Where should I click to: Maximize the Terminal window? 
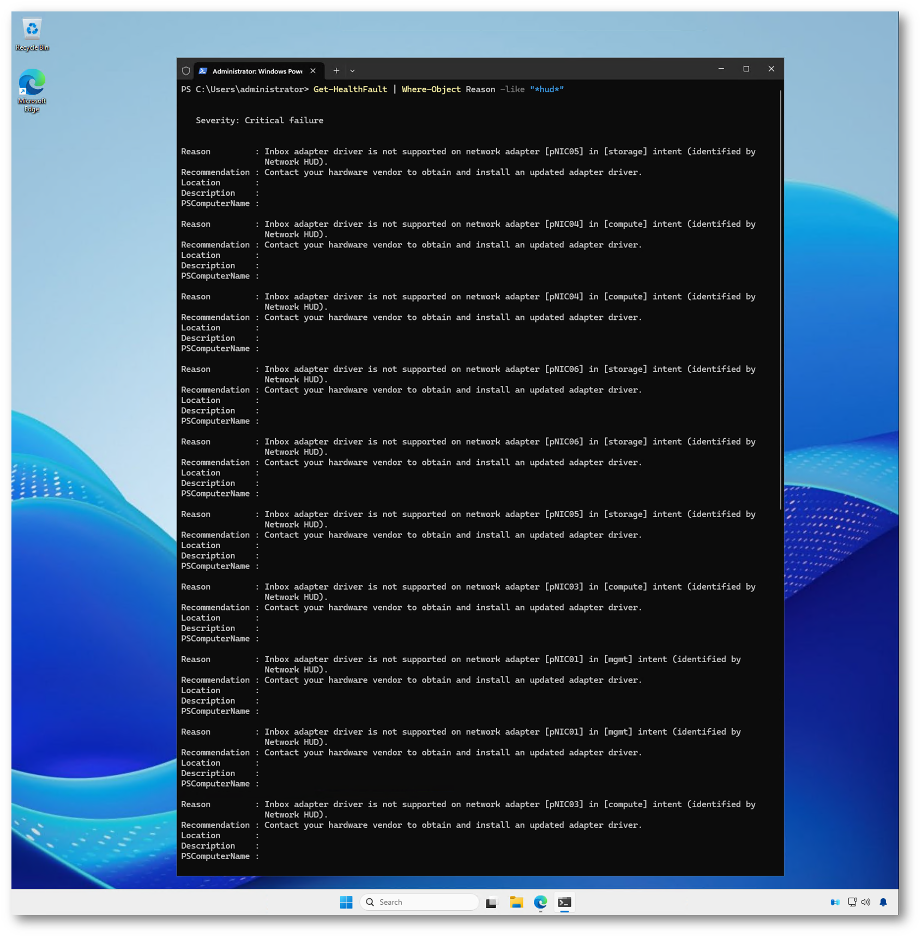(x=746, y=69)
